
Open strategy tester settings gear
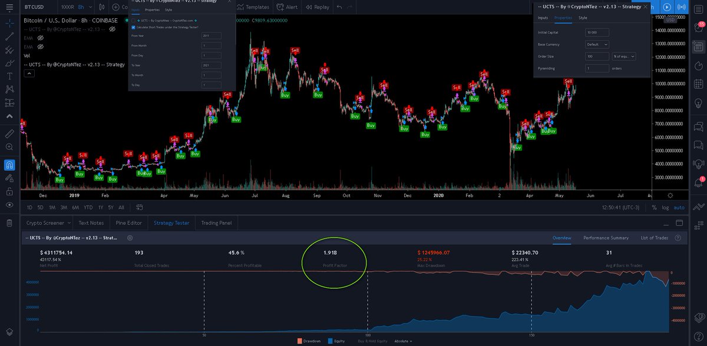pos(130,238)
